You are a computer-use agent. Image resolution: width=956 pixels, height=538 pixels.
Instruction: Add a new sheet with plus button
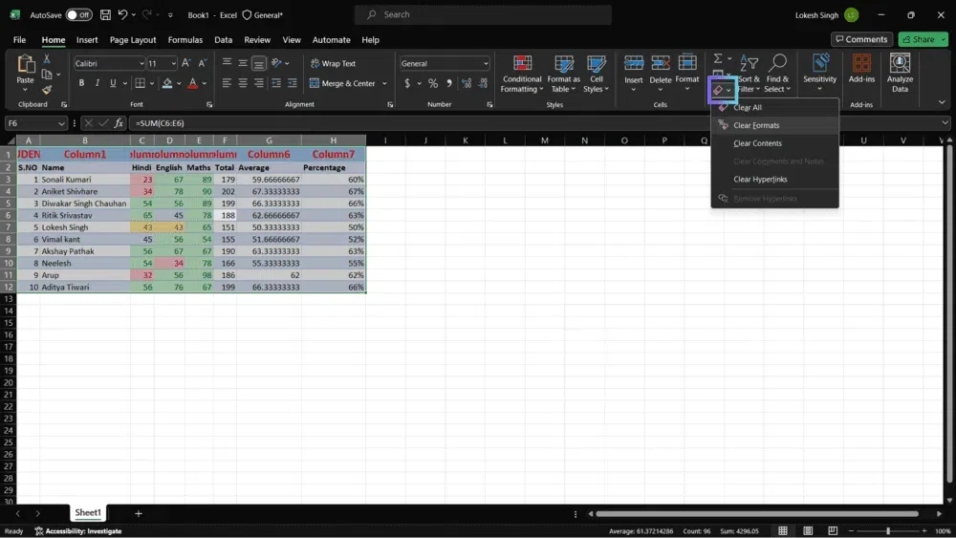139,513
